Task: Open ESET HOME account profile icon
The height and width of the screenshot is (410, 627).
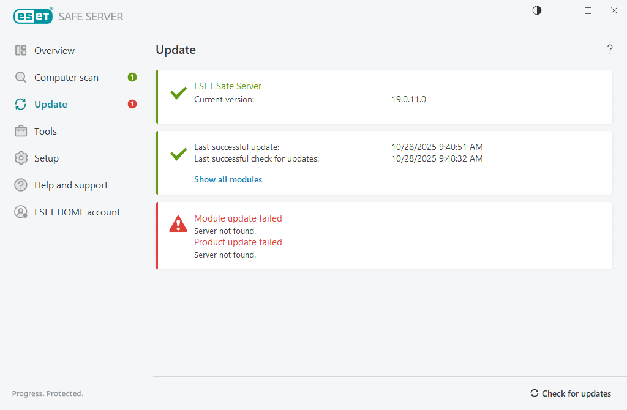Action: tap(20, 212)
